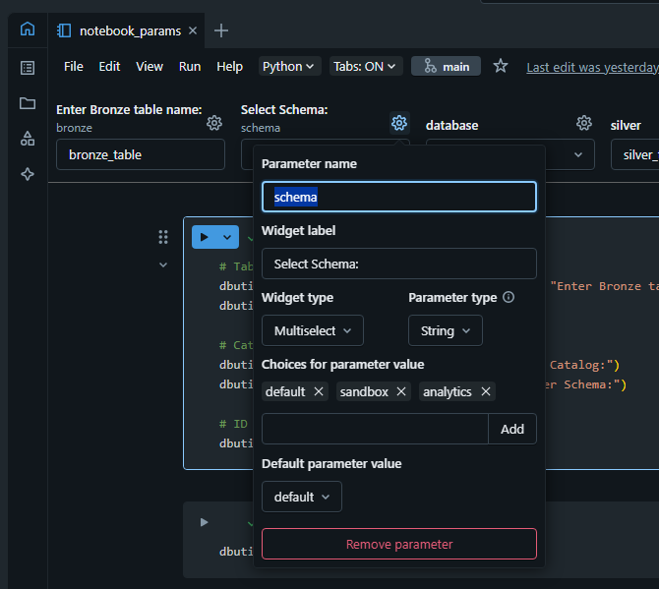Viewport: 659px width, 589px height.
Task: Expand the Default parameter value dropdown
Action: (301, 497)
